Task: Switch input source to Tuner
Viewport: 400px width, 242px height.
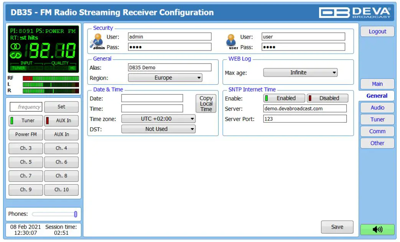Action: [x=26, y=121]
